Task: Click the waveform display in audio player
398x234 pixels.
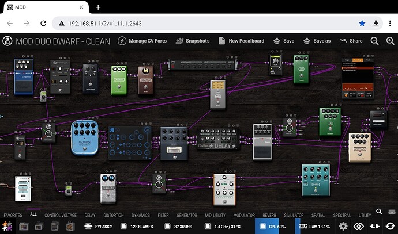Action: point(358,87)
